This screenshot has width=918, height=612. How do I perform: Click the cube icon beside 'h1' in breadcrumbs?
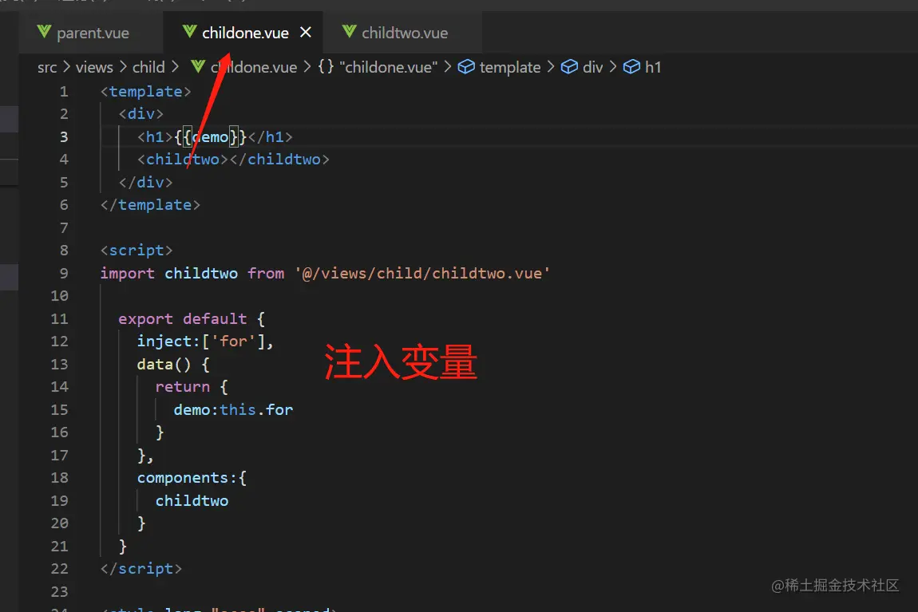[631, 67]
